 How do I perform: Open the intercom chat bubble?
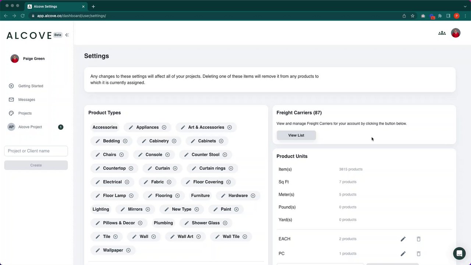[459, 253]
